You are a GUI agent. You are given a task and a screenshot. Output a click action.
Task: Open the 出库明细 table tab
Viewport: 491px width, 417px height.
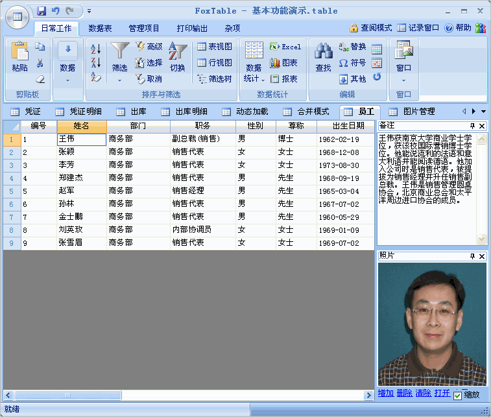point(184,112)
